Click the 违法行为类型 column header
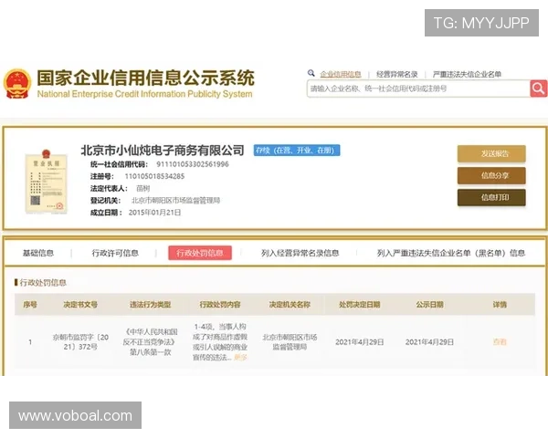548x438 pixels. coord(151,305)
